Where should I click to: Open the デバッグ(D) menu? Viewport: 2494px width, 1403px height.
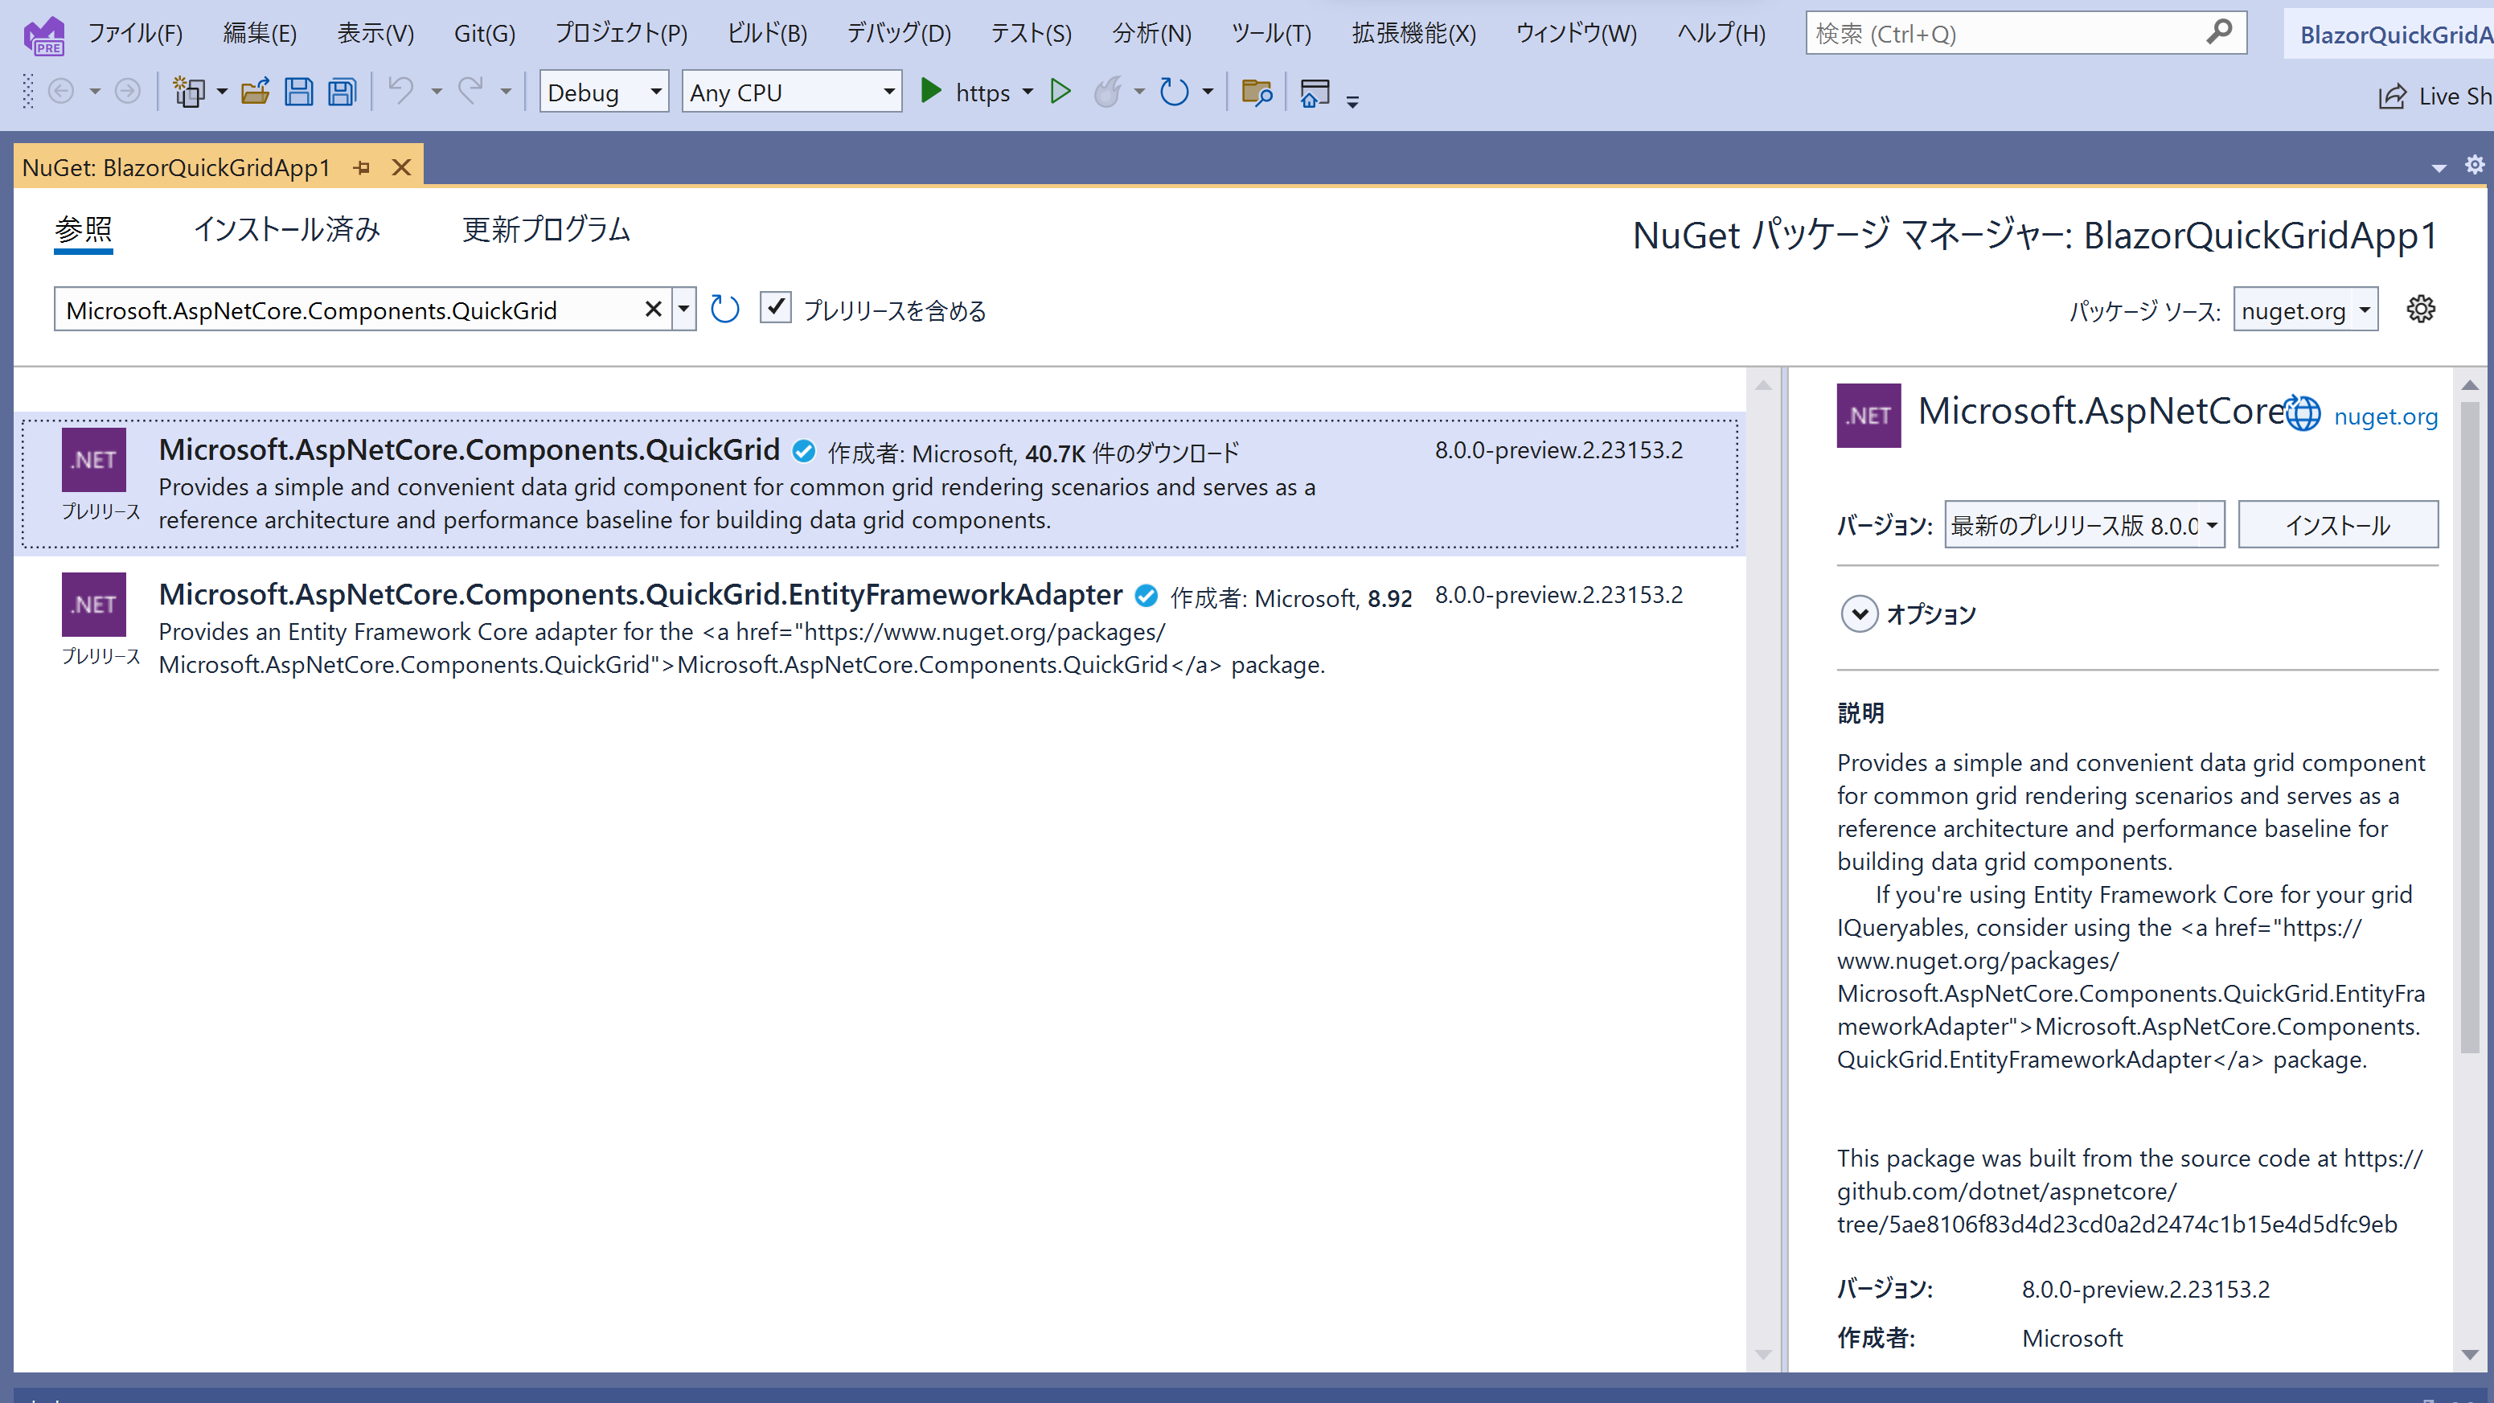[898, 34]
